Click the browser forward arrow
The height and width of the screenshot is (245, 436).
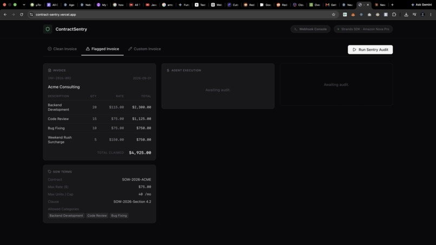click(13, 15)
